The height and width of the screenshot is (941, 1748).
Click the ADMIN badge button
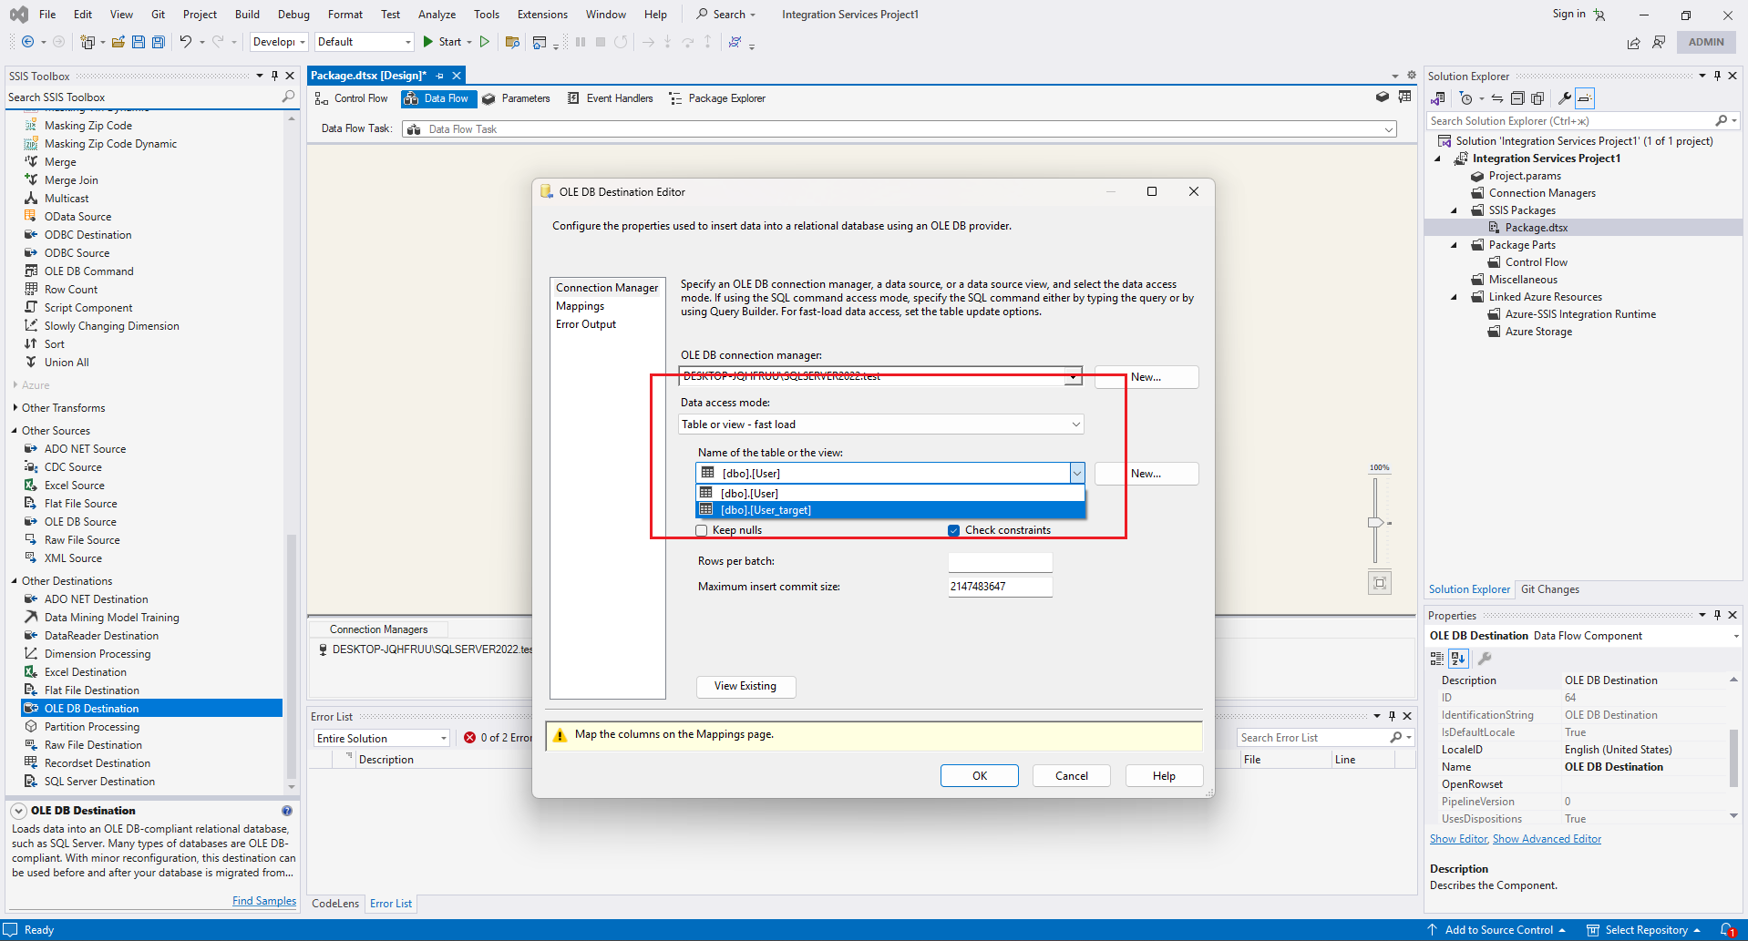1706,42
